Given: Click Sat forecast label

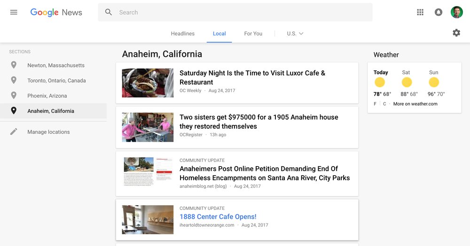Looking at the screenshot, I should [406, 72].
